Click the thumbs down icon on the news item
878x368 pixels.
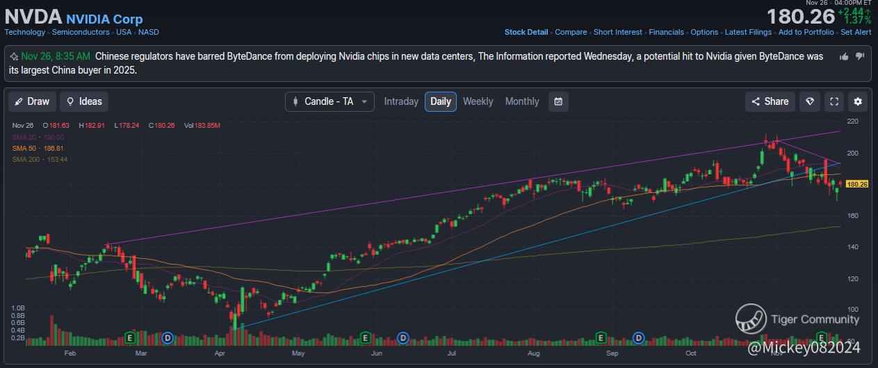click(x=860, y=56)
